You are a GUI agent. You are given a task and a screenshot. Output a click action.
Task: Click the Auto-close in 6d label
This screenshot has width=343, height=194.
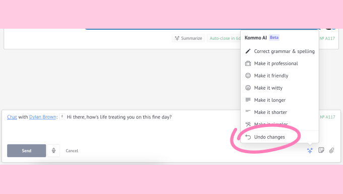224,38
